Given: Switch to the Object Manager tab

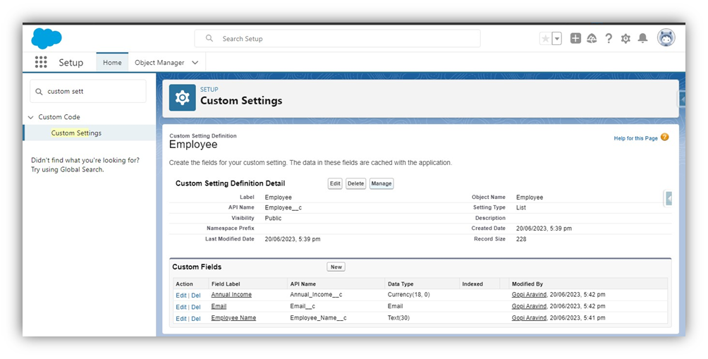Looking at the screenshot, I should [159, 63].
